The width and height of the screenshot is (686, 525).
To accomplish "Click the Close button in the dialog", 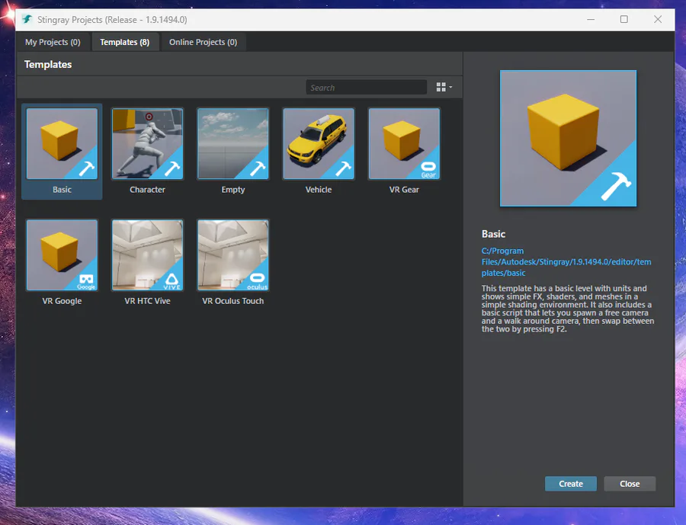I will tap(630, 484).
